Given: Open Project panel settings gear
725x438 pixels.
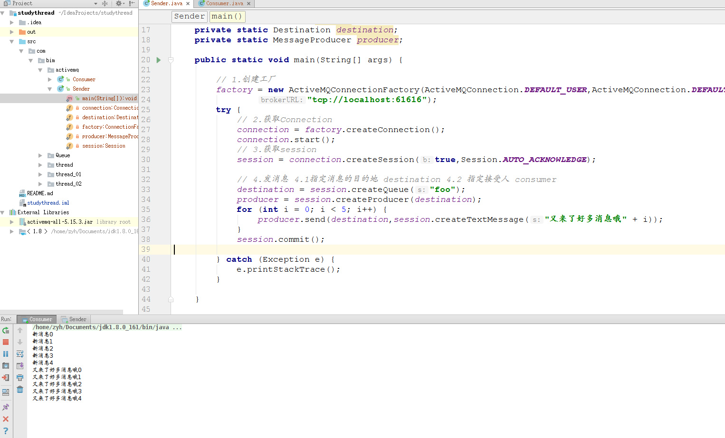Looking at the screenshot, I should (x=119, y=3).
